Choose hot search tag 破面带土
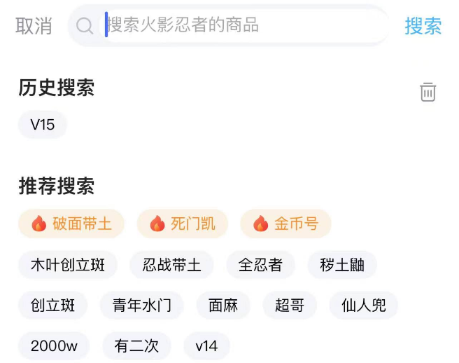This screenshot has width=459, height=363. click(x=71, y=224)
